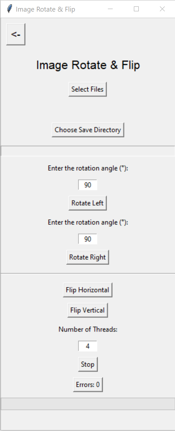Maximize the Image Rotate & Flip window
The height and width of the screenshot is (431, 175).
tap(136, 9)
